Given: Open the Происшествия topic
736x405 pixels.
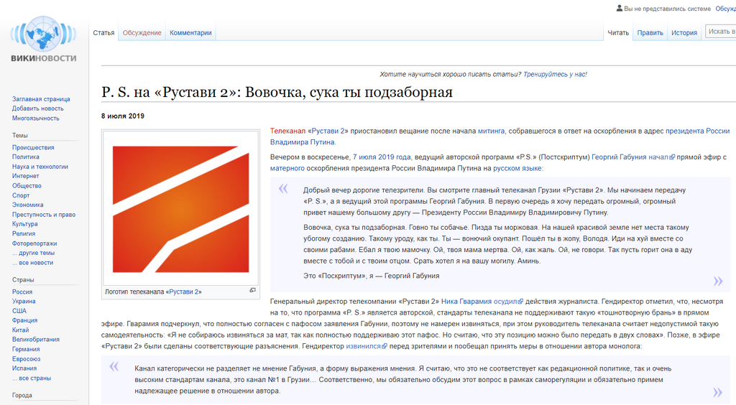Looking at the screenshot, I should coord(33,147).
